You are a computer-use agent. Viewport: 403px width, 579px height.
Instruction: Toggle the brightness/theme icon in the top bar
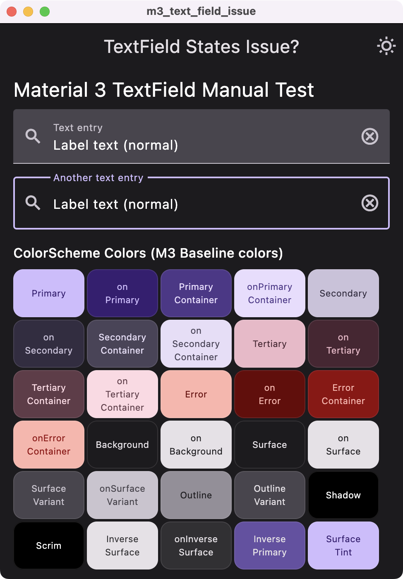[x=386, y=46]
